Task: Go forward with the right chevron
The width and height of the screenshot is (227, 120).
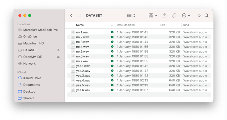Action: 80,16
